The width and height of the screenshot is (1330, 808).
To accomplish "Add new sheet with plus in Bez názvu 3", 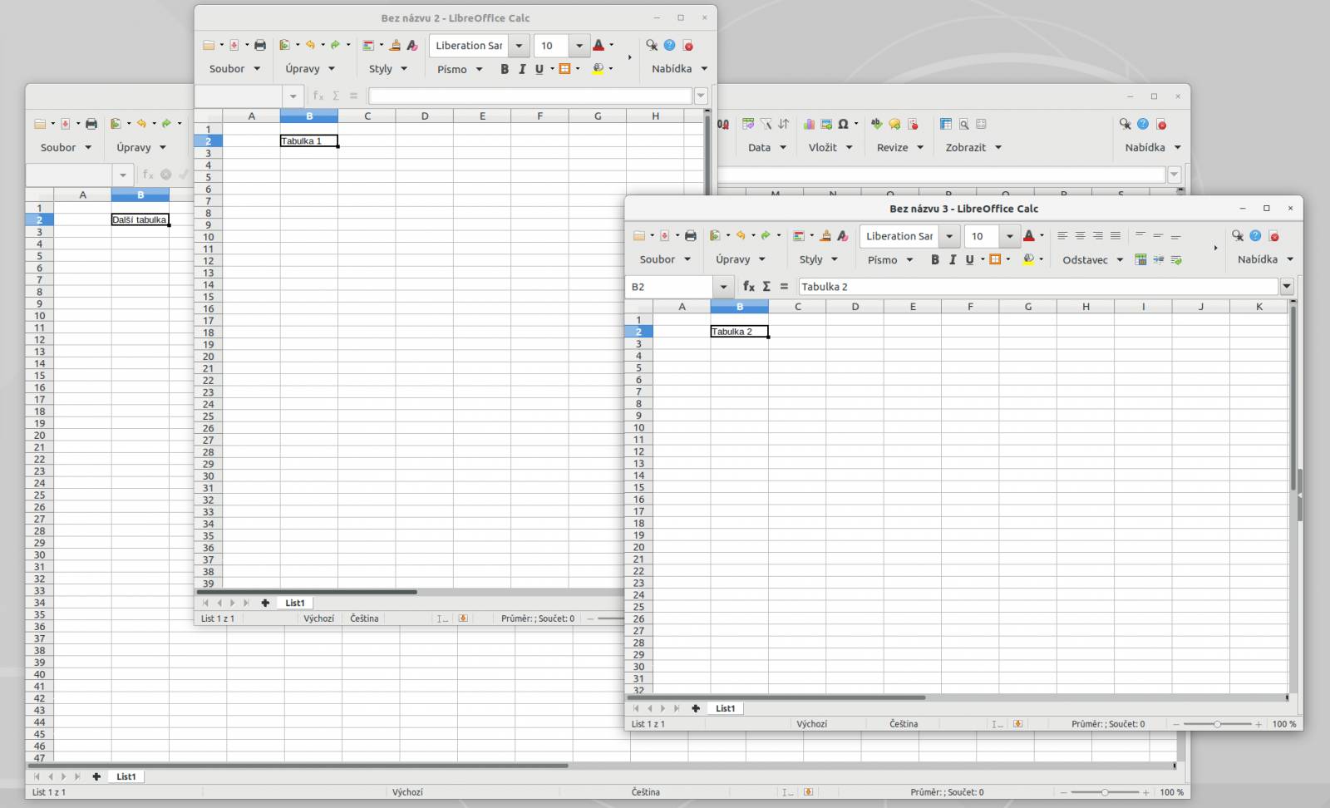I will (696, 708).
